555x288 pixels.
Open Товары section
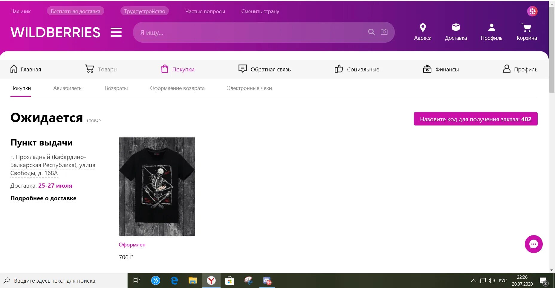coord(101,69)
